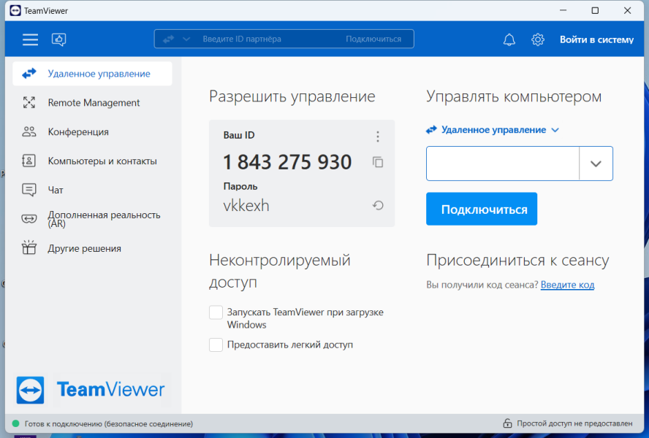Click the partner ID input field

pos(503,164)
